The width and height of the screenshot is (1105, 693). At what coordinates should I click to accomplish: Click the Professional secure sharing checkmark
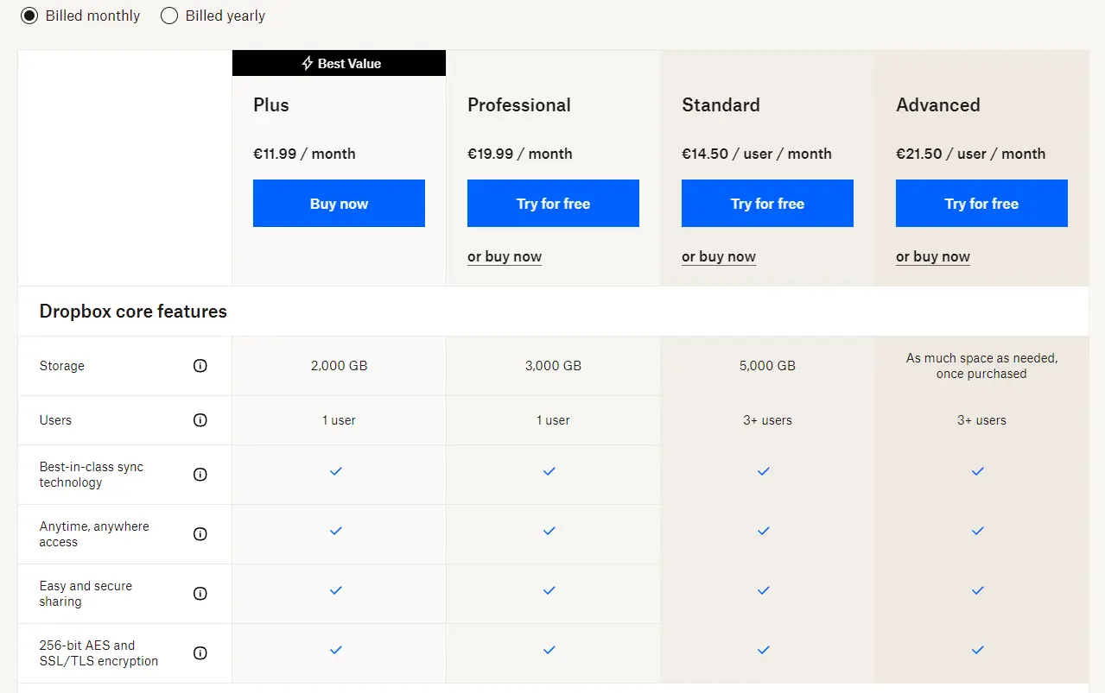pos(549,590)
